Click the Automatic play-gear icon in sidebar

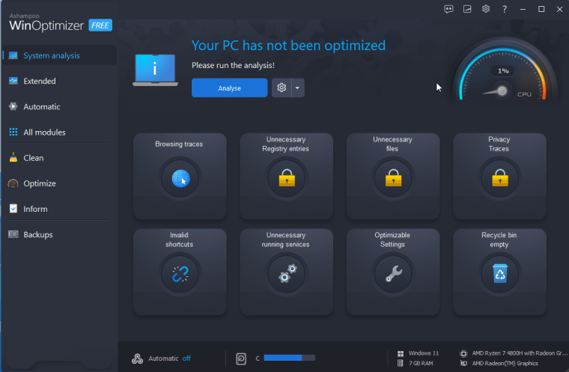[x=13, y=106]
